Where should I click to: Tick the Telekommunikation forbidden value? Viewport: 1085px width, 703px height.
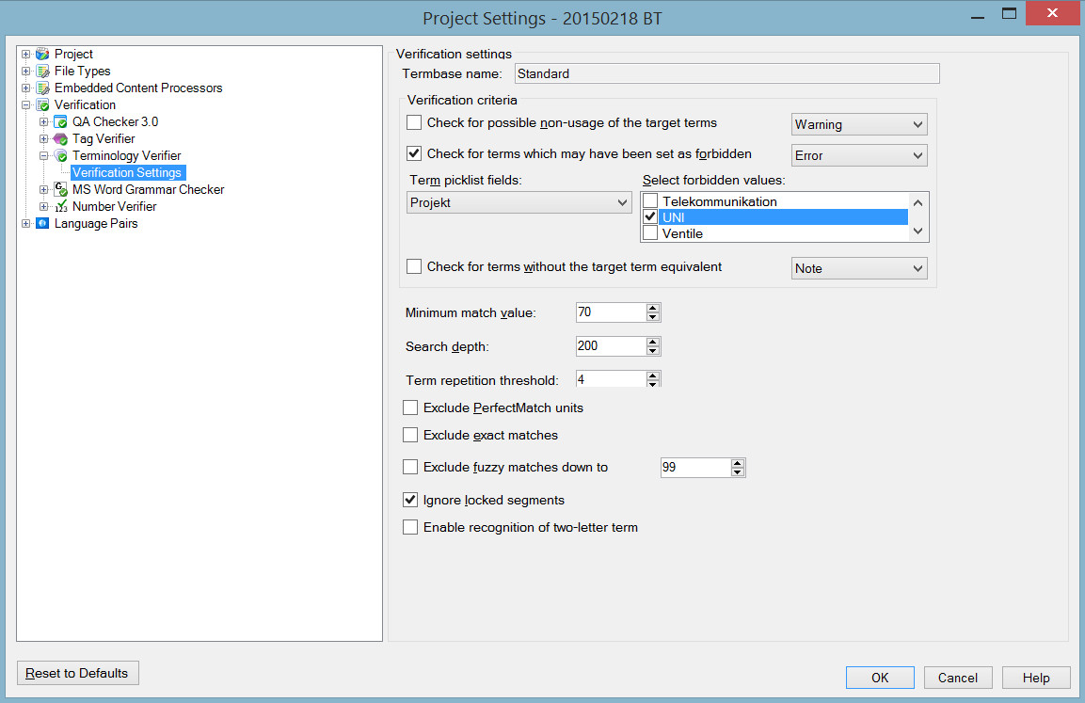[x=650, y=201]
